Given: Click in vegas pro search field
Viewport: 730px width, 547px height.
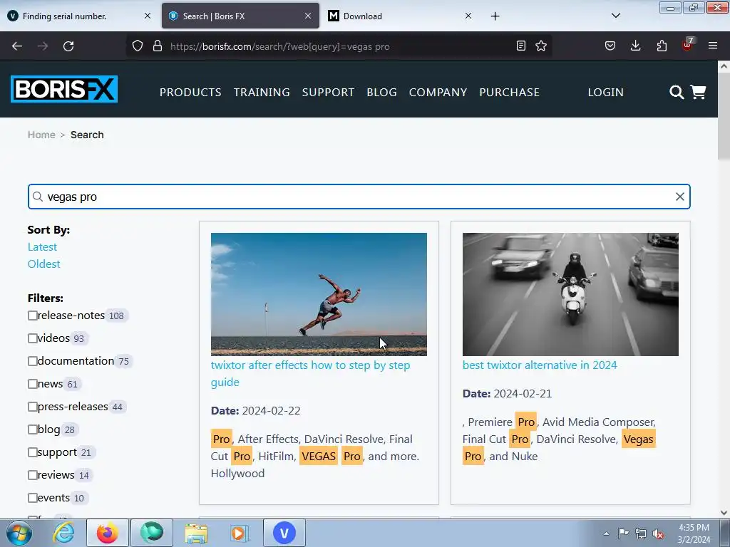Looking at the screenshot, I should 359,197.
